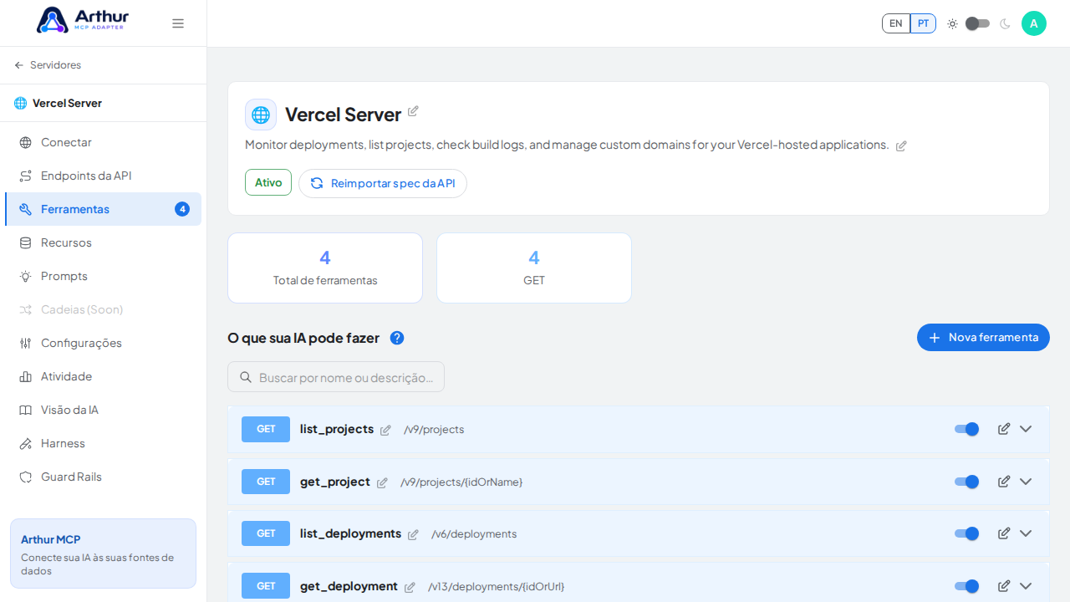The width and height of the screenshot is (1070, 602).
Task: Click the Configurações sliders icon
Action: [26, 343]
